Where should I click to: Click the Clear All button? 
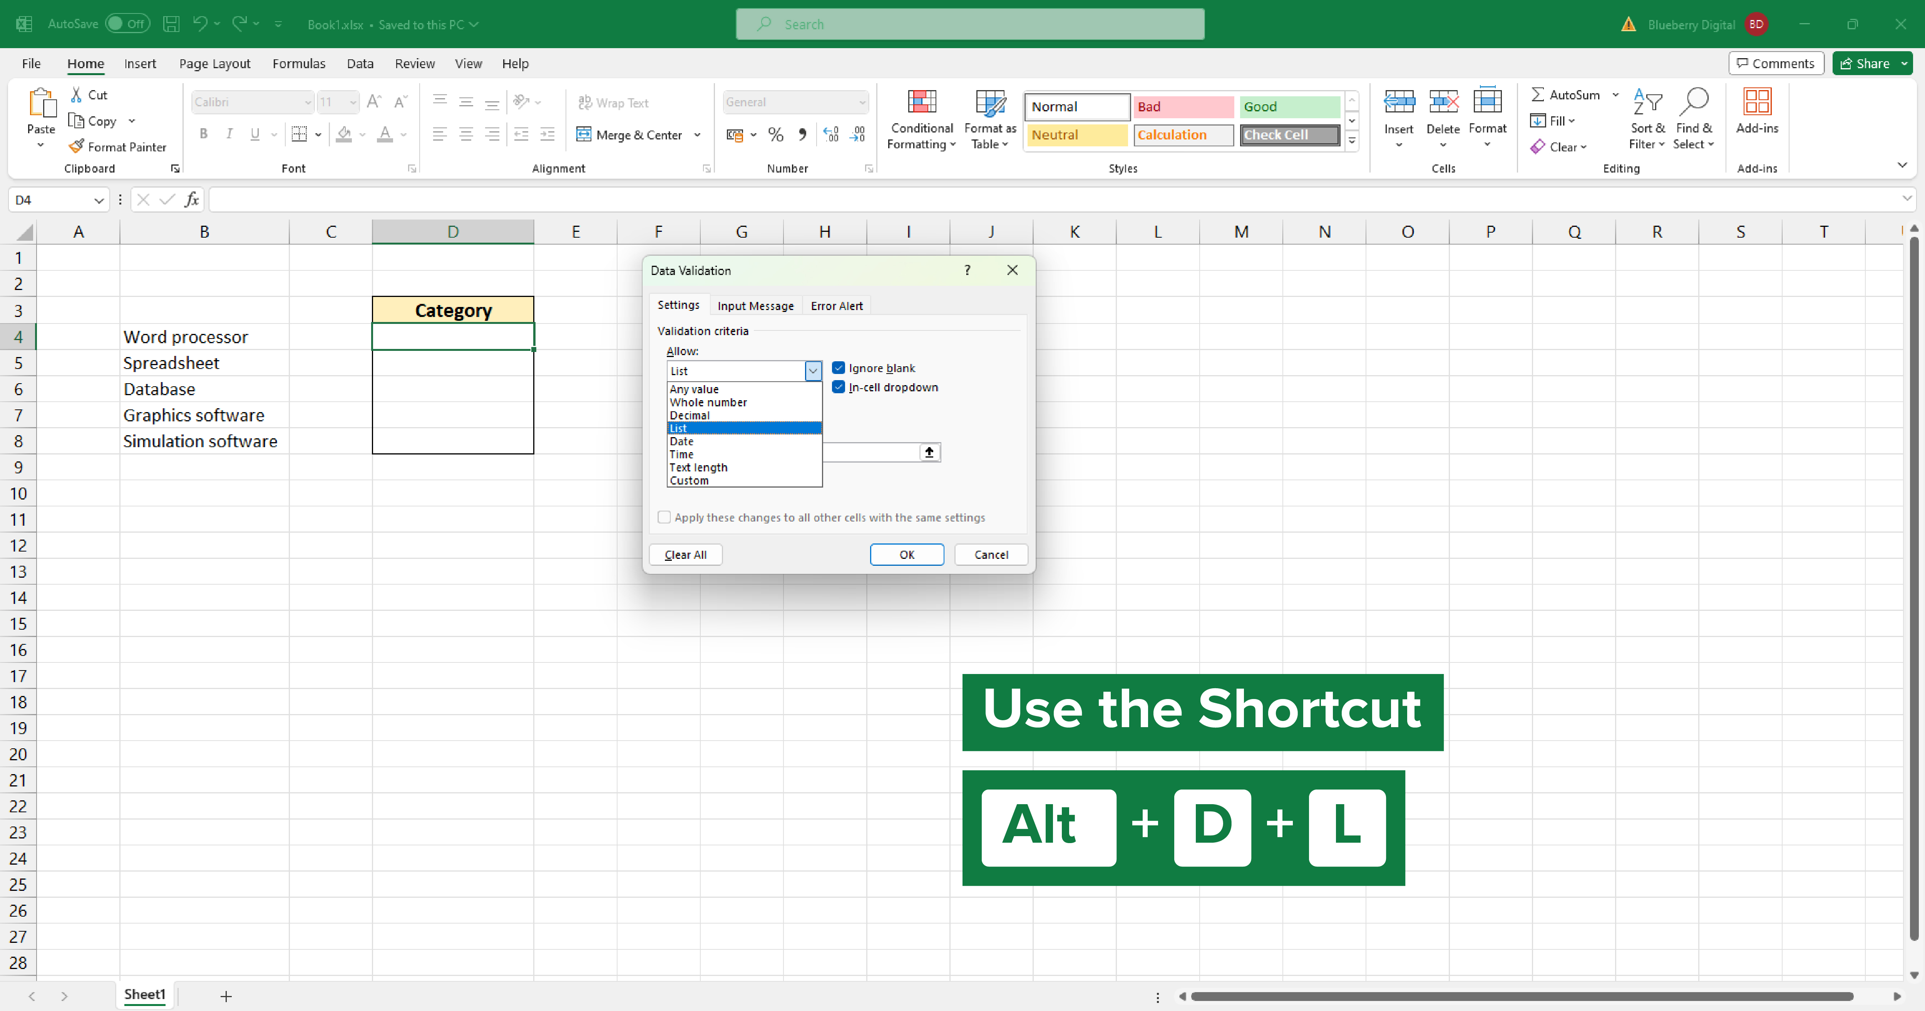685,554
